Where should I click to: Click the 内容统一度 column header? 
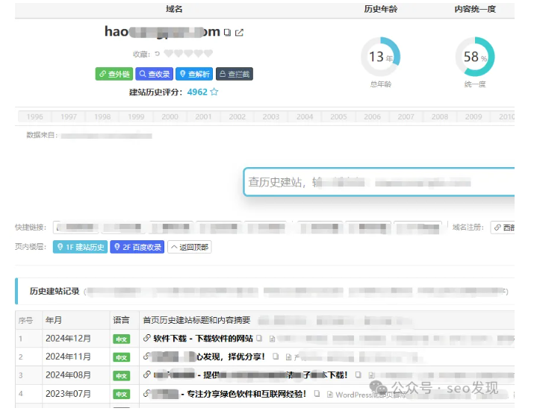coord(475,9)
